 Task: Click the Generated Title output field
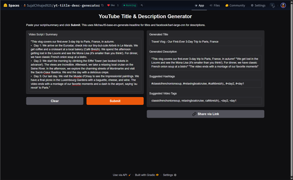[205, 42]
